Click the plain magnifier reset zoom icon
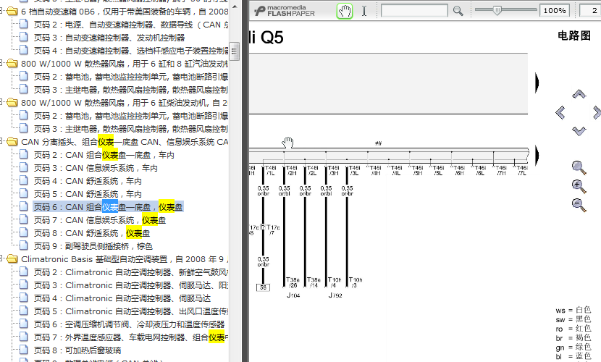601x362 pixels. click(579, 167)
